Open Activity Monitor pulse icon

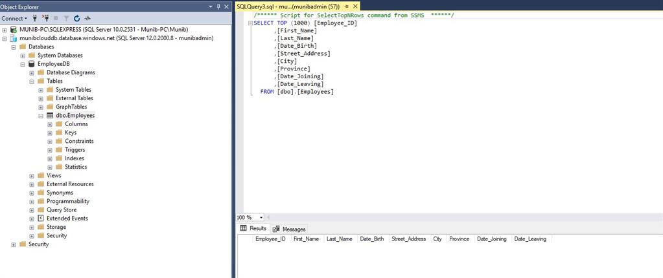tap(87, 19)
